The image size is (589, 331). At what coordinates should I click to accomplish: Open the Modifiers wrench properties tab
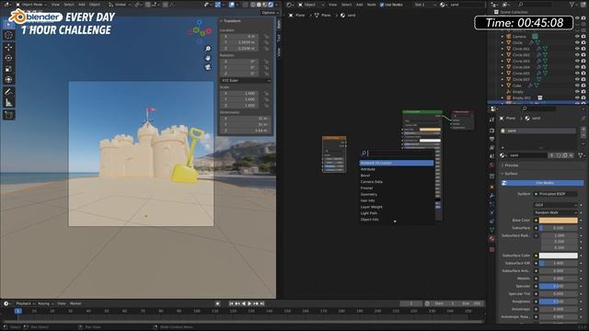pos(491,196)
